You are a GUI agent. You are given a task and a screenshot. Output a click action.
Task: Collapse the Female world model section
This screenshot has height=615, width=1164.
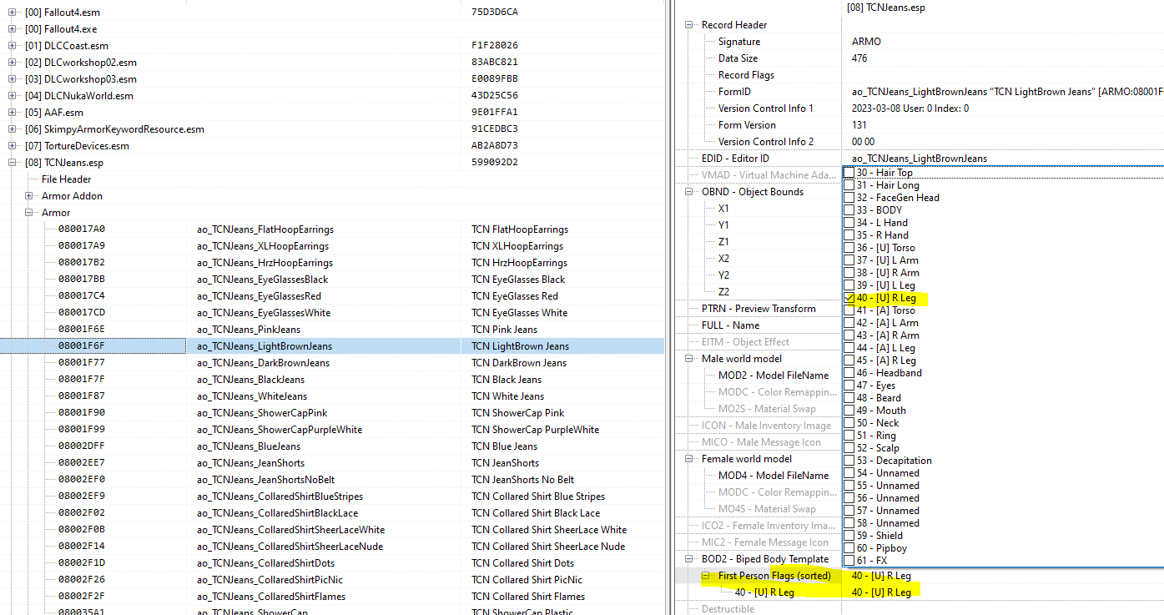(x=689, y=459)
